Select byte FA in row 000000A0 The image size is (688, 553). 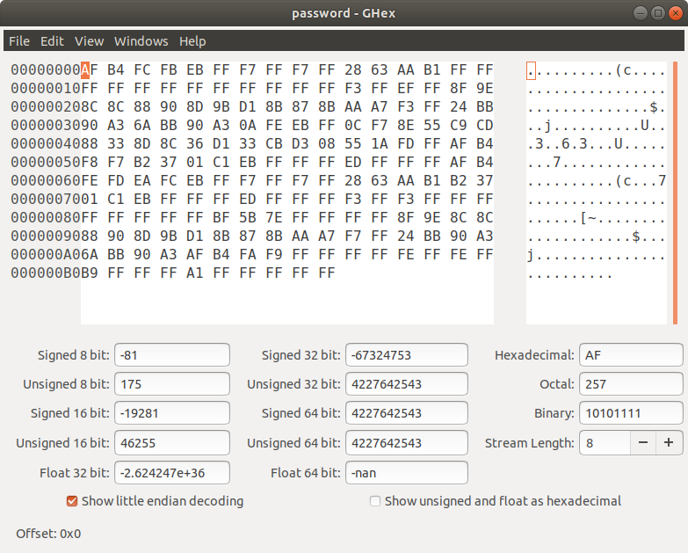tap(248, 254)
